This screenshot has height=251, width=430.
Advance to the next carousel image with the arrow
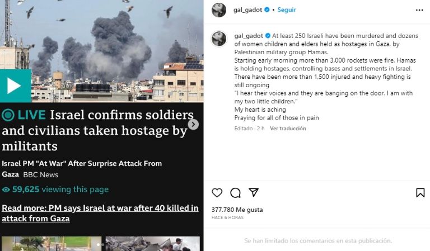[193, 124]
